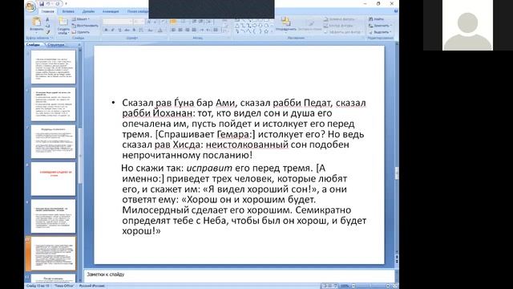The image size is (513, 289).
Task: Click the Find (Найти) button
Action: click(377, 19)
